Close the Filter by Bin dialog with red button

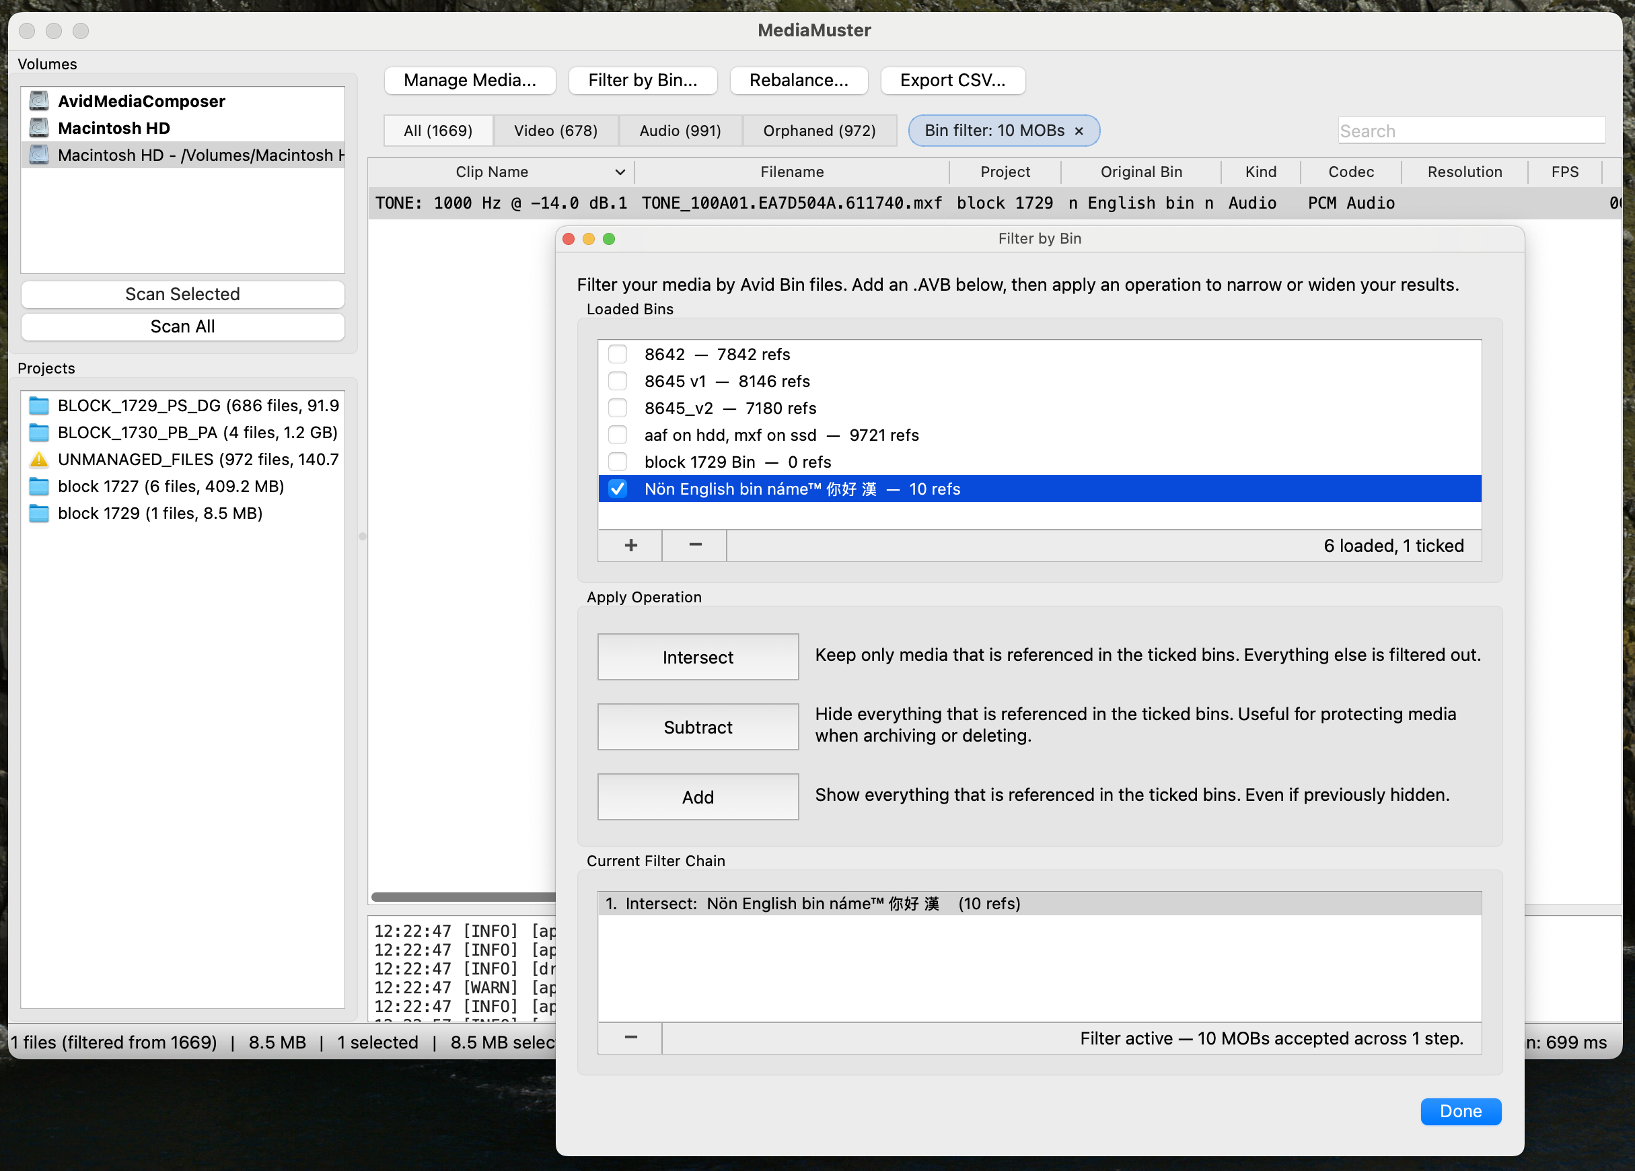[x=568, y=239]
